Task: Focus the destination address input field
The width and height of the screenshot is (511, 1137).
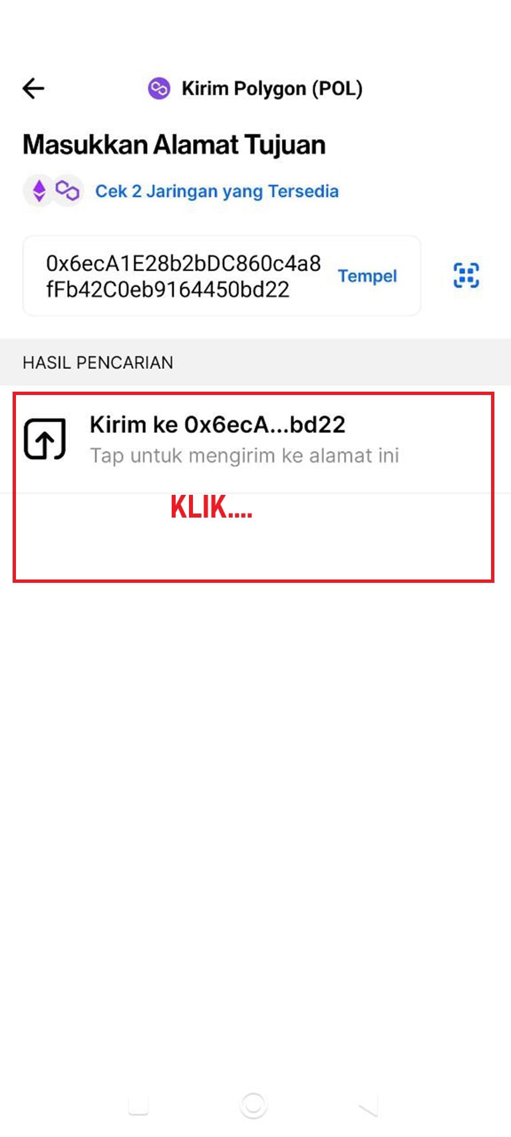Action: 222,276
